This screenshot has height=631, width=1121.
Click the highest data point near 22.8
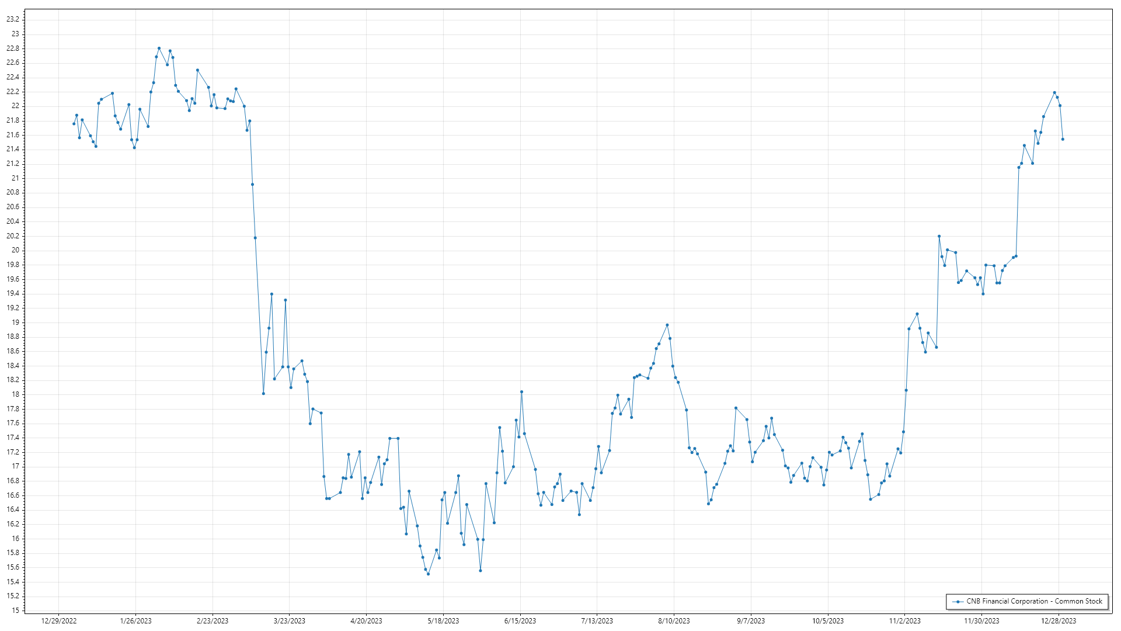pyautogui.click(x=159, y=48)
